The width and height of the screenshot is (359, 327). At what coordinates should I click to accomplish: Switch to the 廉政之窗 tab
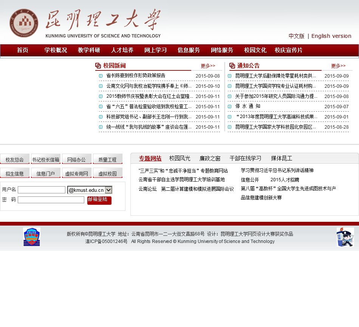[x=210, y=159]
